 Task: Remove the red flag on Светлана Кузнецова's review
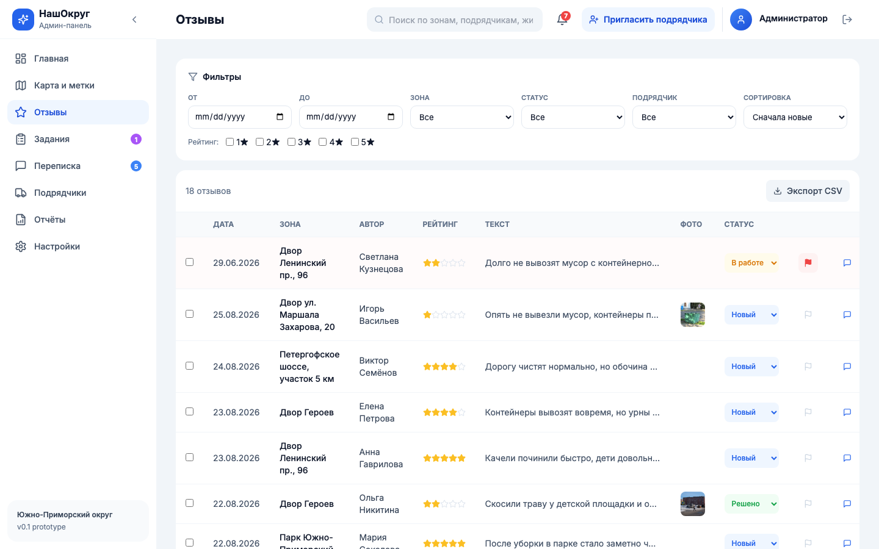click(808, 263)
